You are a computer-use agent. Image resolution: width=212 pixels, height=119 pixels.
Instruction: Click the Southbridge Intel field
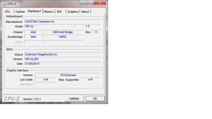pyautogui.click(x=33, y=37)
